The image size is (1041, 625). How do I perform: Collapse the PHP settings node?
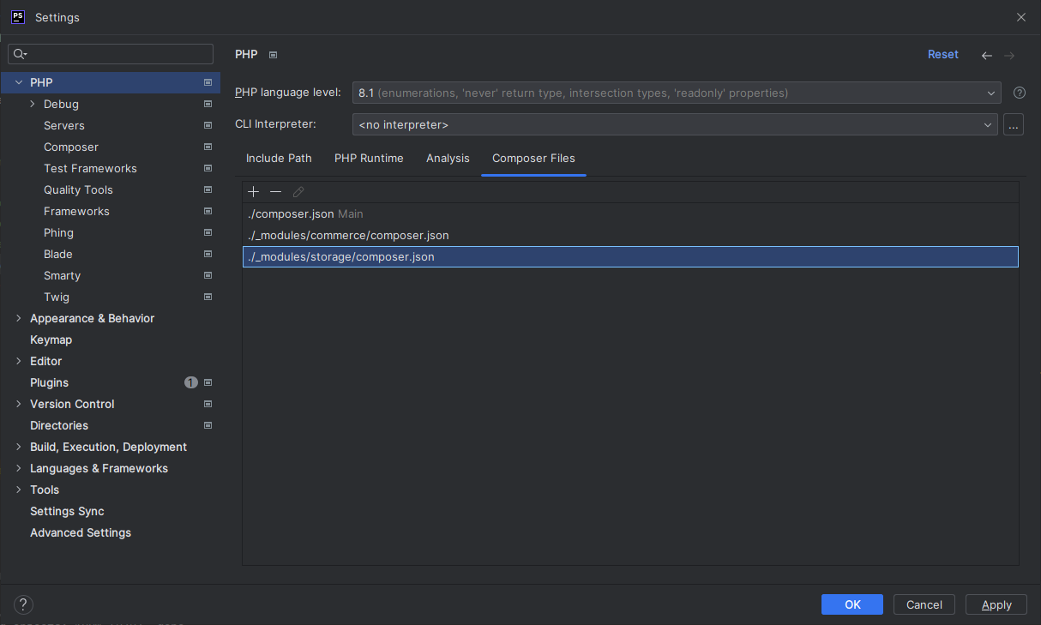(19, 82)
